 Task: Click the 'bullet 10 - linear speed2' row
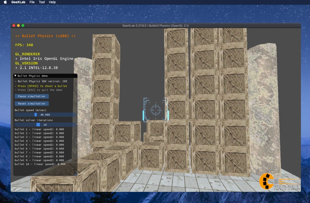(40, 164)
